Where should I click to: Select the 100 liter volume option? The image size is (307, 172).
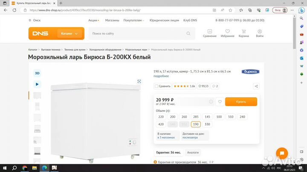pos(219,117)
